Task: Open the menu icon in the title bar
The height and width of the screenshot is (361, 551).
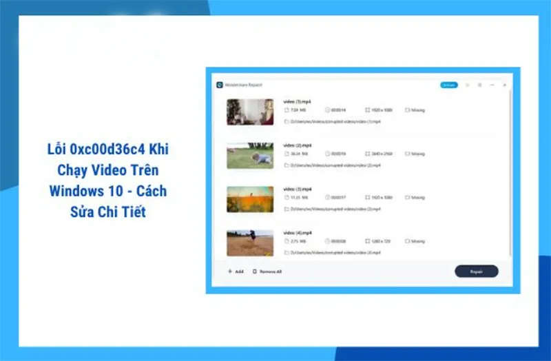Action: [479, 85]
